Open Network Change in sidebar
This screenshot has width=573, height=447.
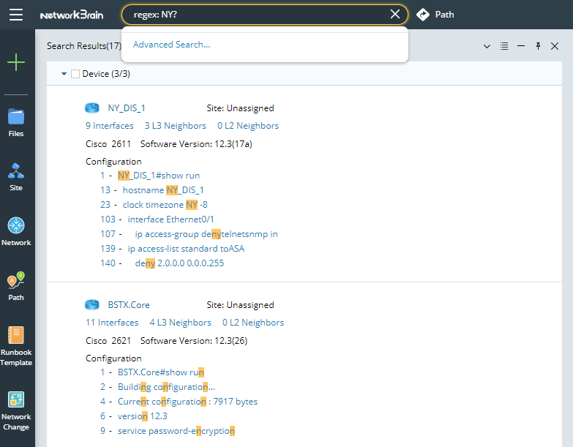point(16,411)
